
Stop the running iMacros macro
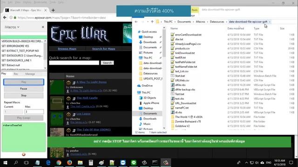pyautogui.click(x=24, y=96)
